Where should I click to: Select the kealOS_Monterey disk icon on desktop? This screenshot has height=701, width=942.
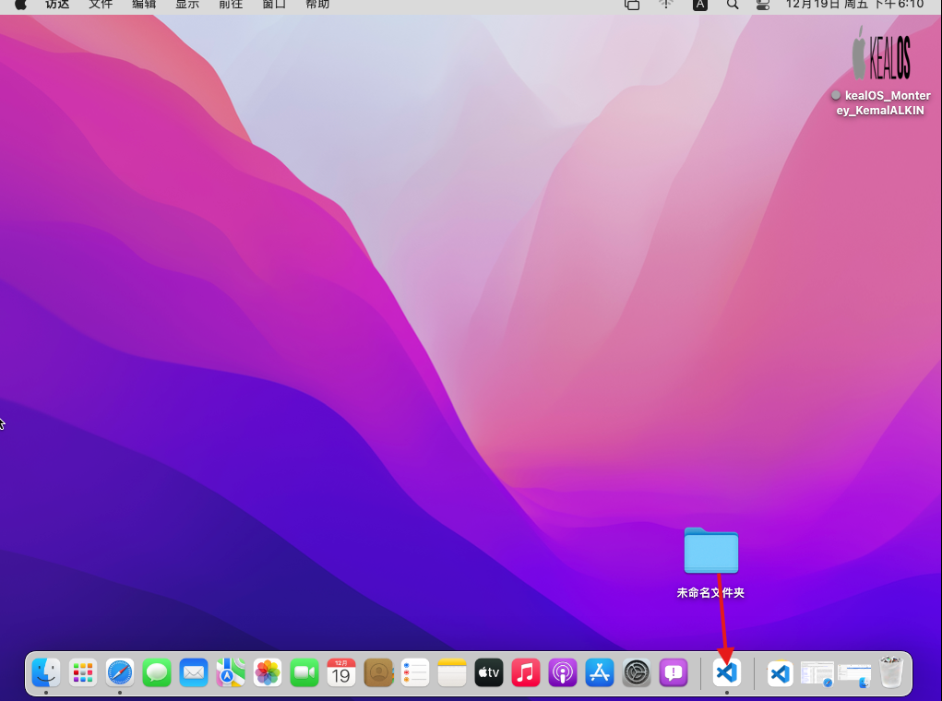(881, 57)
